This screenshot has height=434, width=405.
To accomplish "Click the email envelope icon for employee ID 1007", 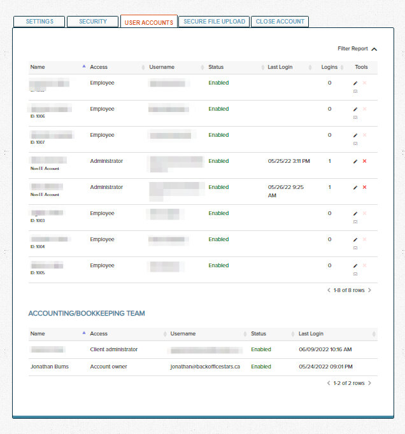I will click(355, 143).
